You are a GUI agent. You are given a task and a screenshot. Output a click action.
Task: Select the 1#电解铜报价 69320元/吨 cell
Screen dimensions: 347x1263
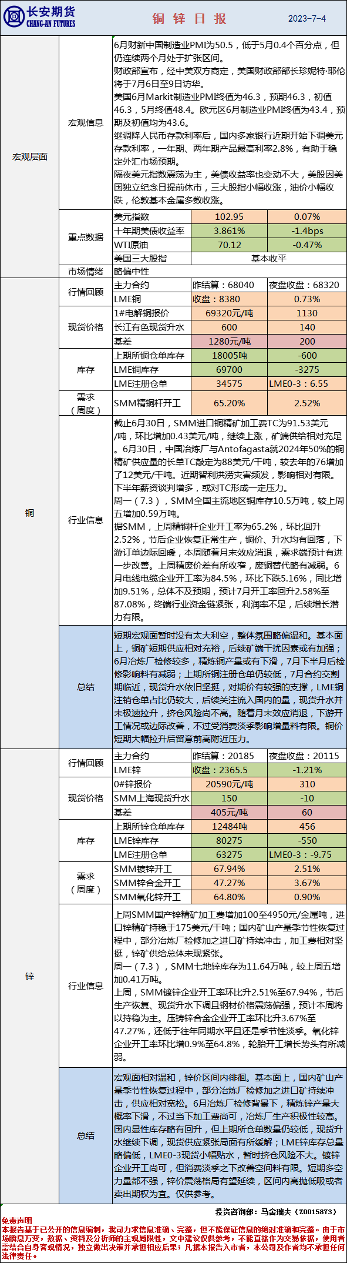pos(229,313)
